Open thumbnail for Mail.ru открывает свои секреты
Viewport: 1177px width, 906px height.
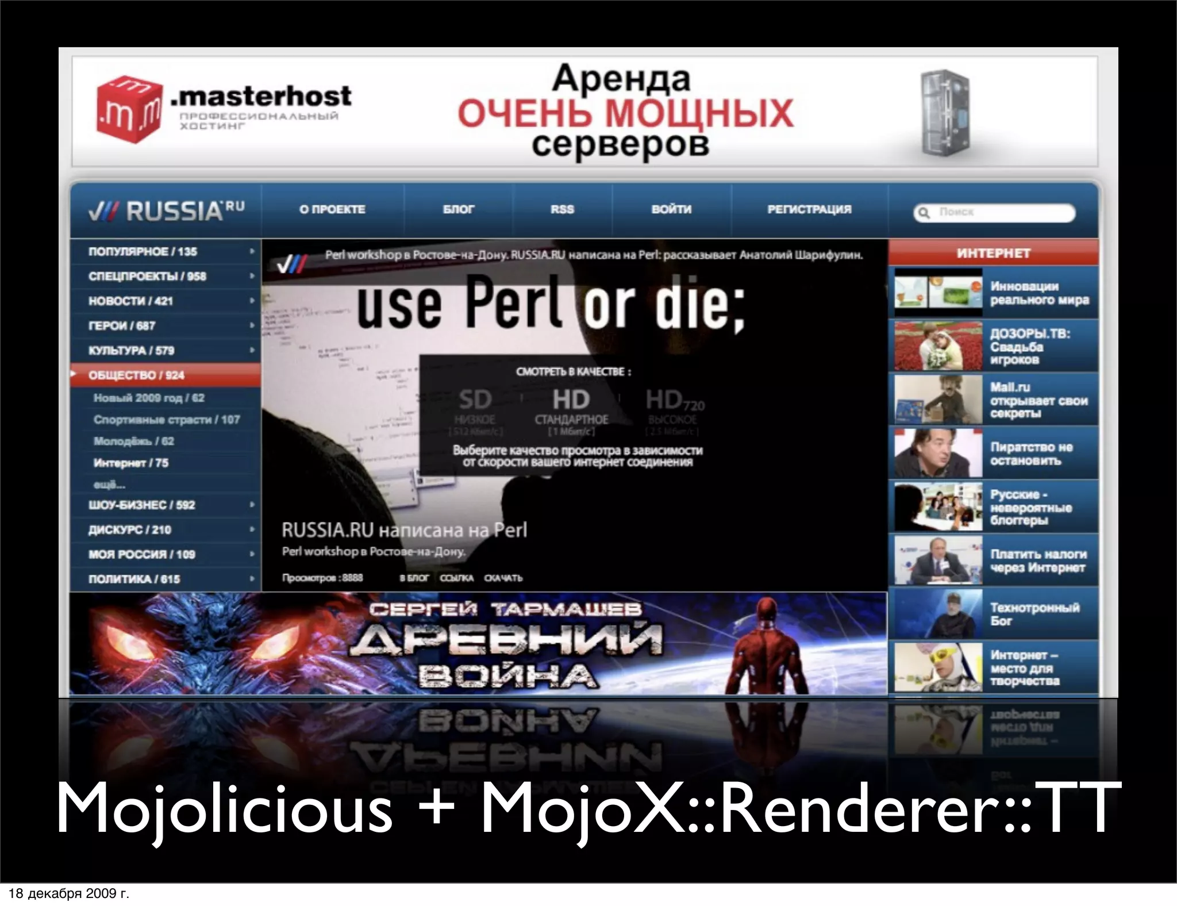938,400
